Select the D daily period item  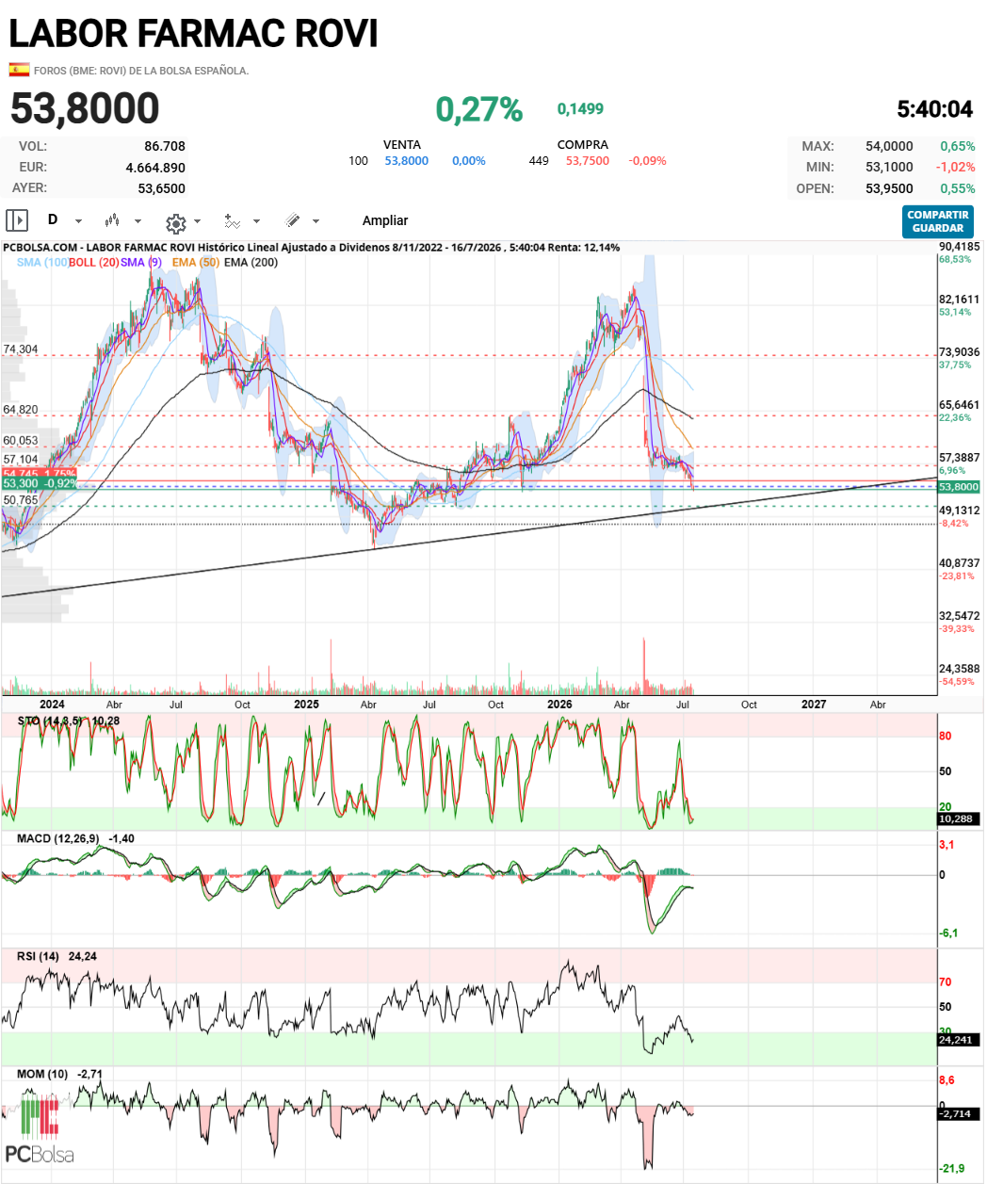point(53,219)
